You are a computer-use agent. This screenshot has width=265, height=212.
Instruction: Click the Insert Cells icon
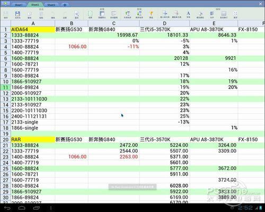tap(165, 14)
